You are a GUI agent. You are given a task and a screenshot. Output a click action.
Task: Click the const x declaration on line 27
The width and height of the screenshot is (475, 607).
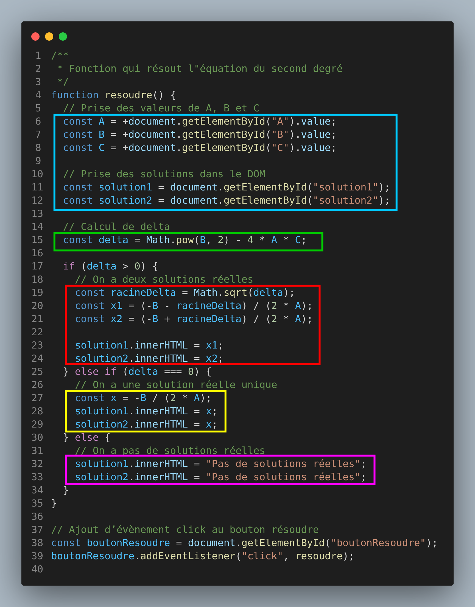pos(113,398)
